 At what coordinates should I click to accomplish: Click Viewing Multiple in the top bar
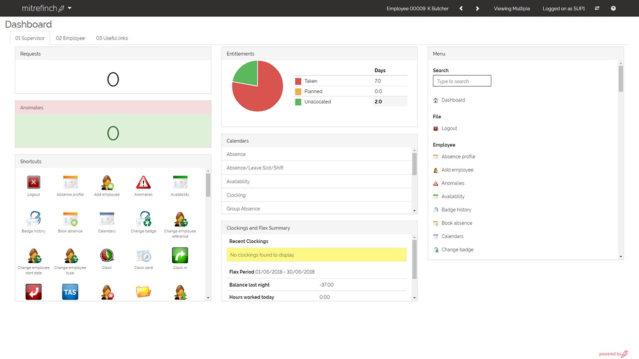point(512,8)
